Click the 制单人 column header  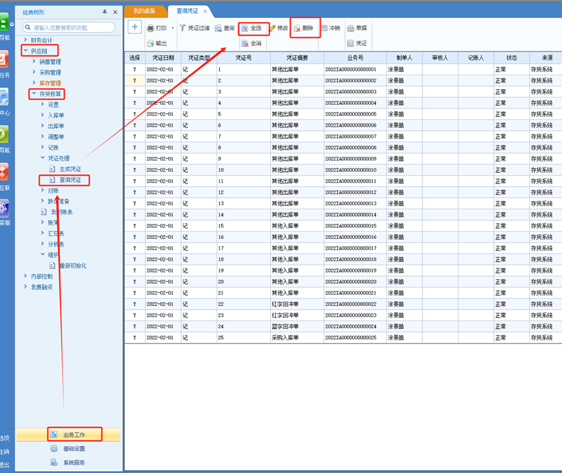tap(404, 58)
